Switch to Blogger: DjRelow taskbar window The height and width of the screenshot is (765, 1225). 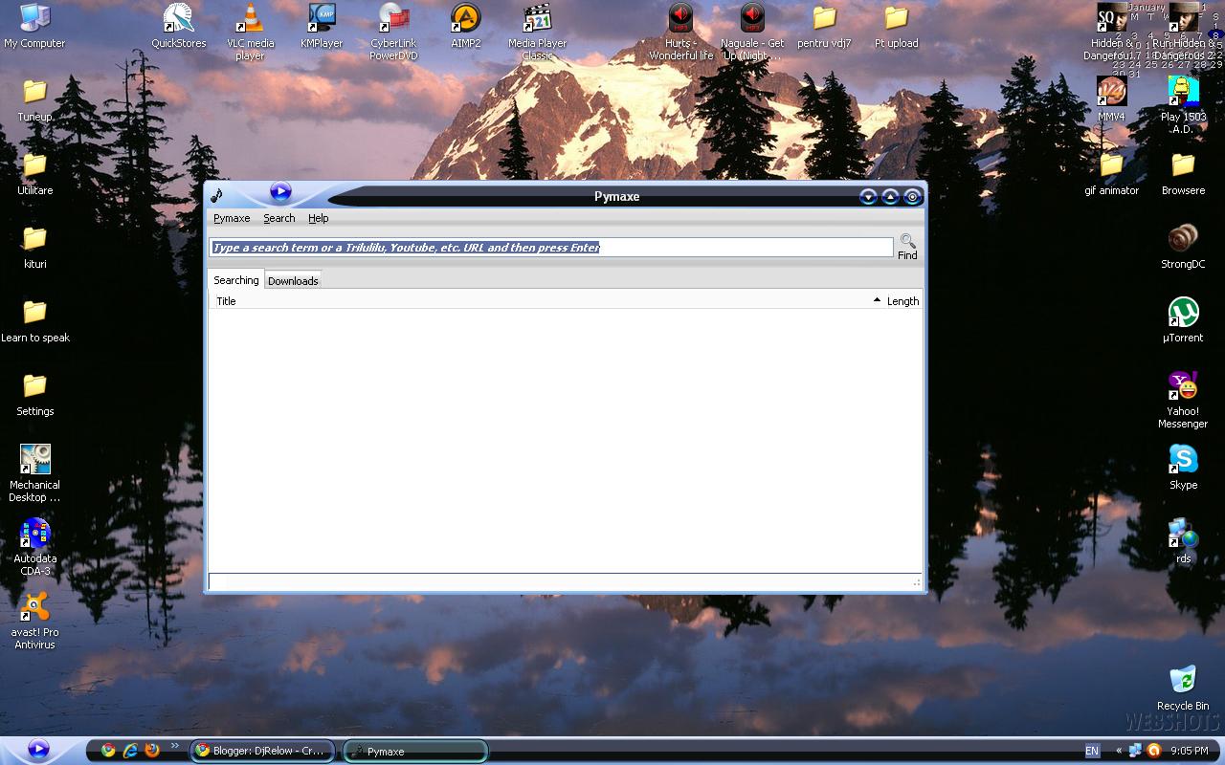click(x=262, y=751)
